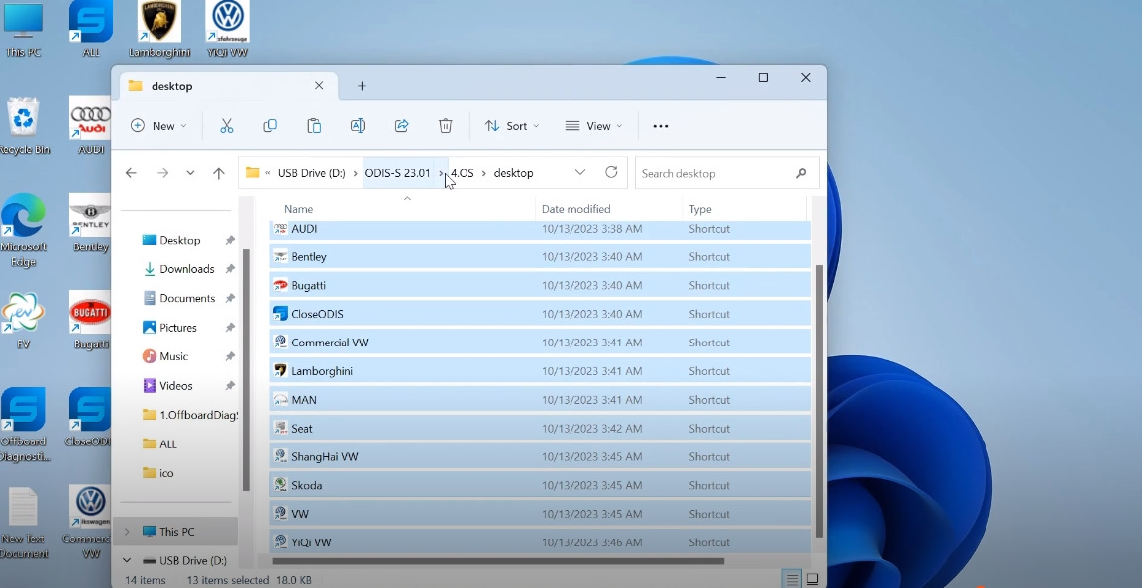
Task: Expand This PC in navigation pane
Action: tap(127, 532)
